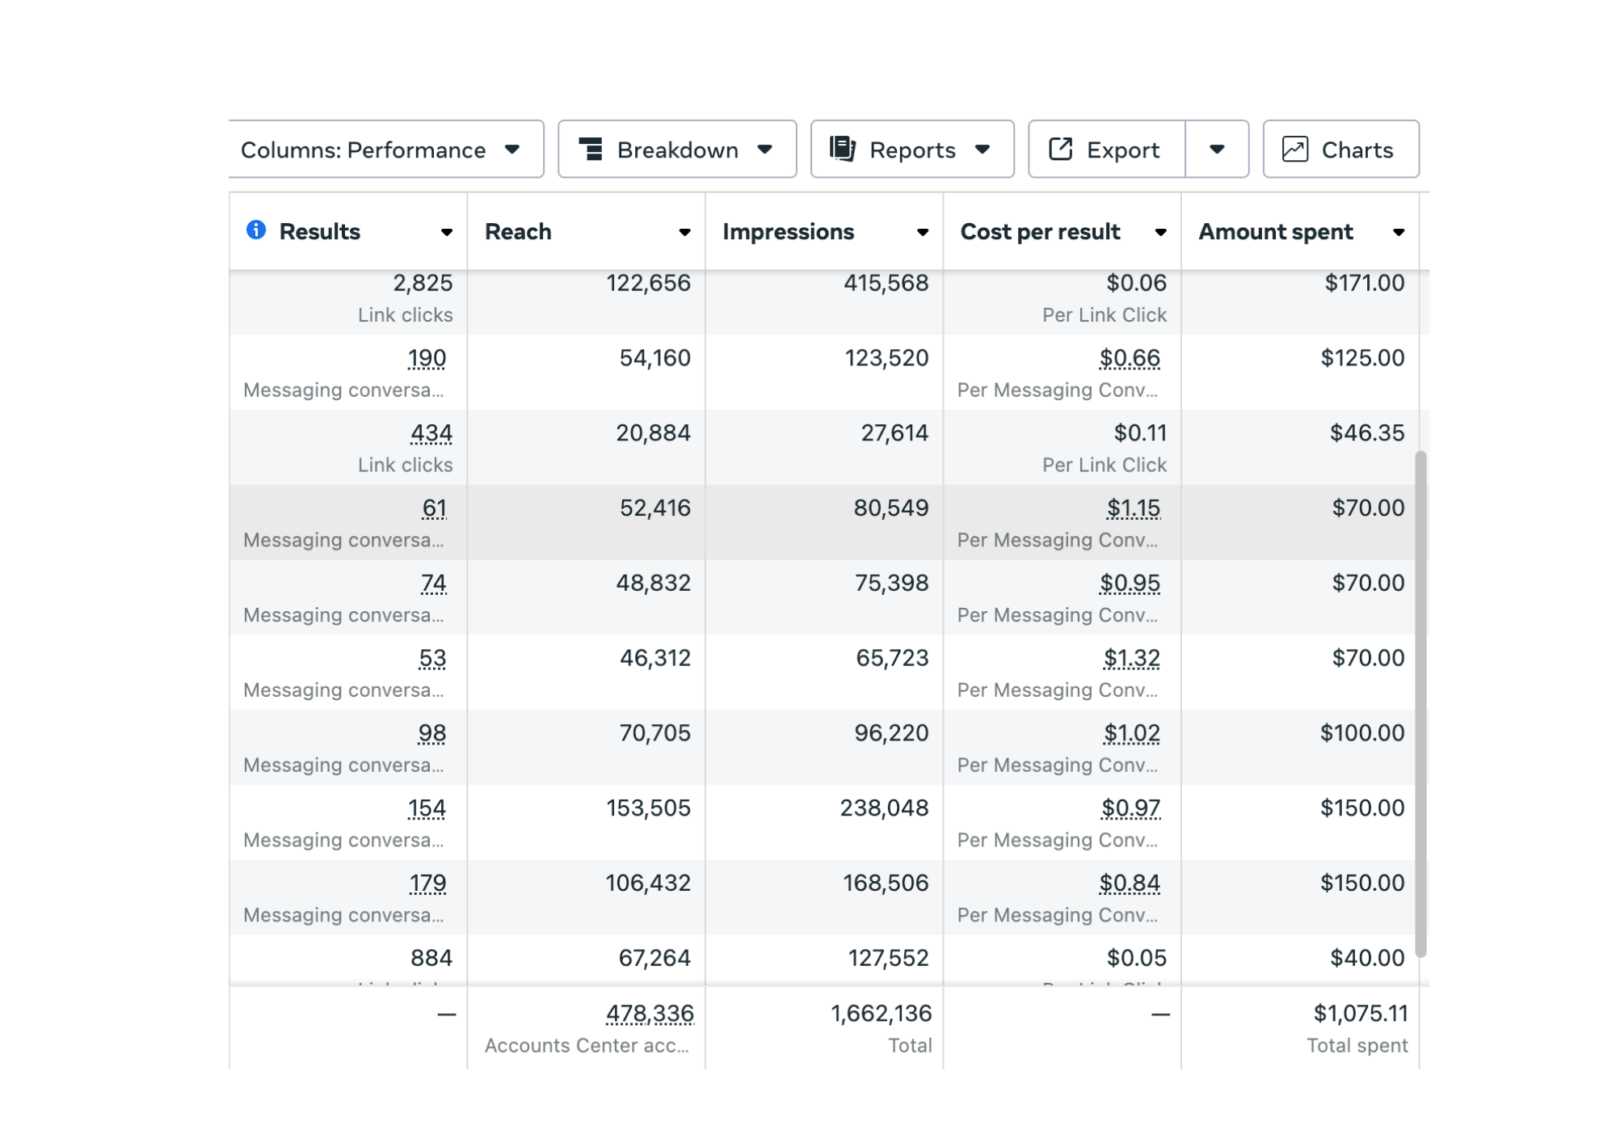Open the Cost per result column arrow

1160,233
